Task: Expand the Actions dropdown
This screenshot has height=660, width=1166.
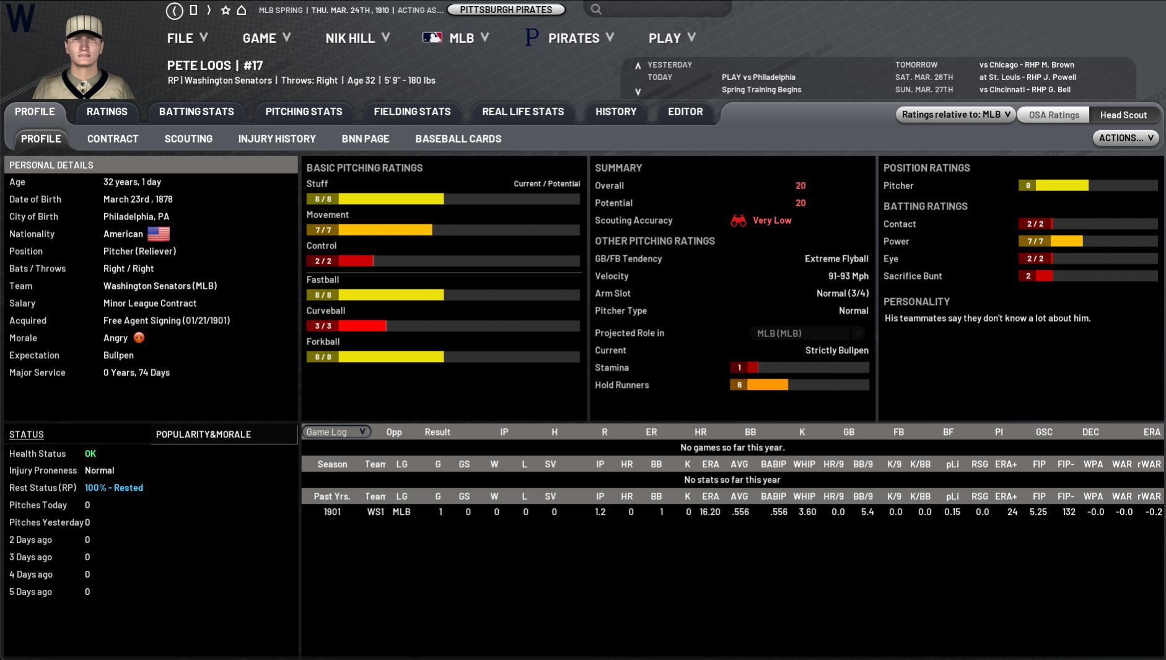Action: [x=1125, y=138]
